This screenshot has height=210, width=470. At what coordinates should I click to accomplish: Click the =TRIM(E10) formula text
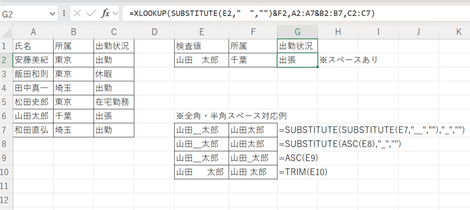[x=303, y=172]
